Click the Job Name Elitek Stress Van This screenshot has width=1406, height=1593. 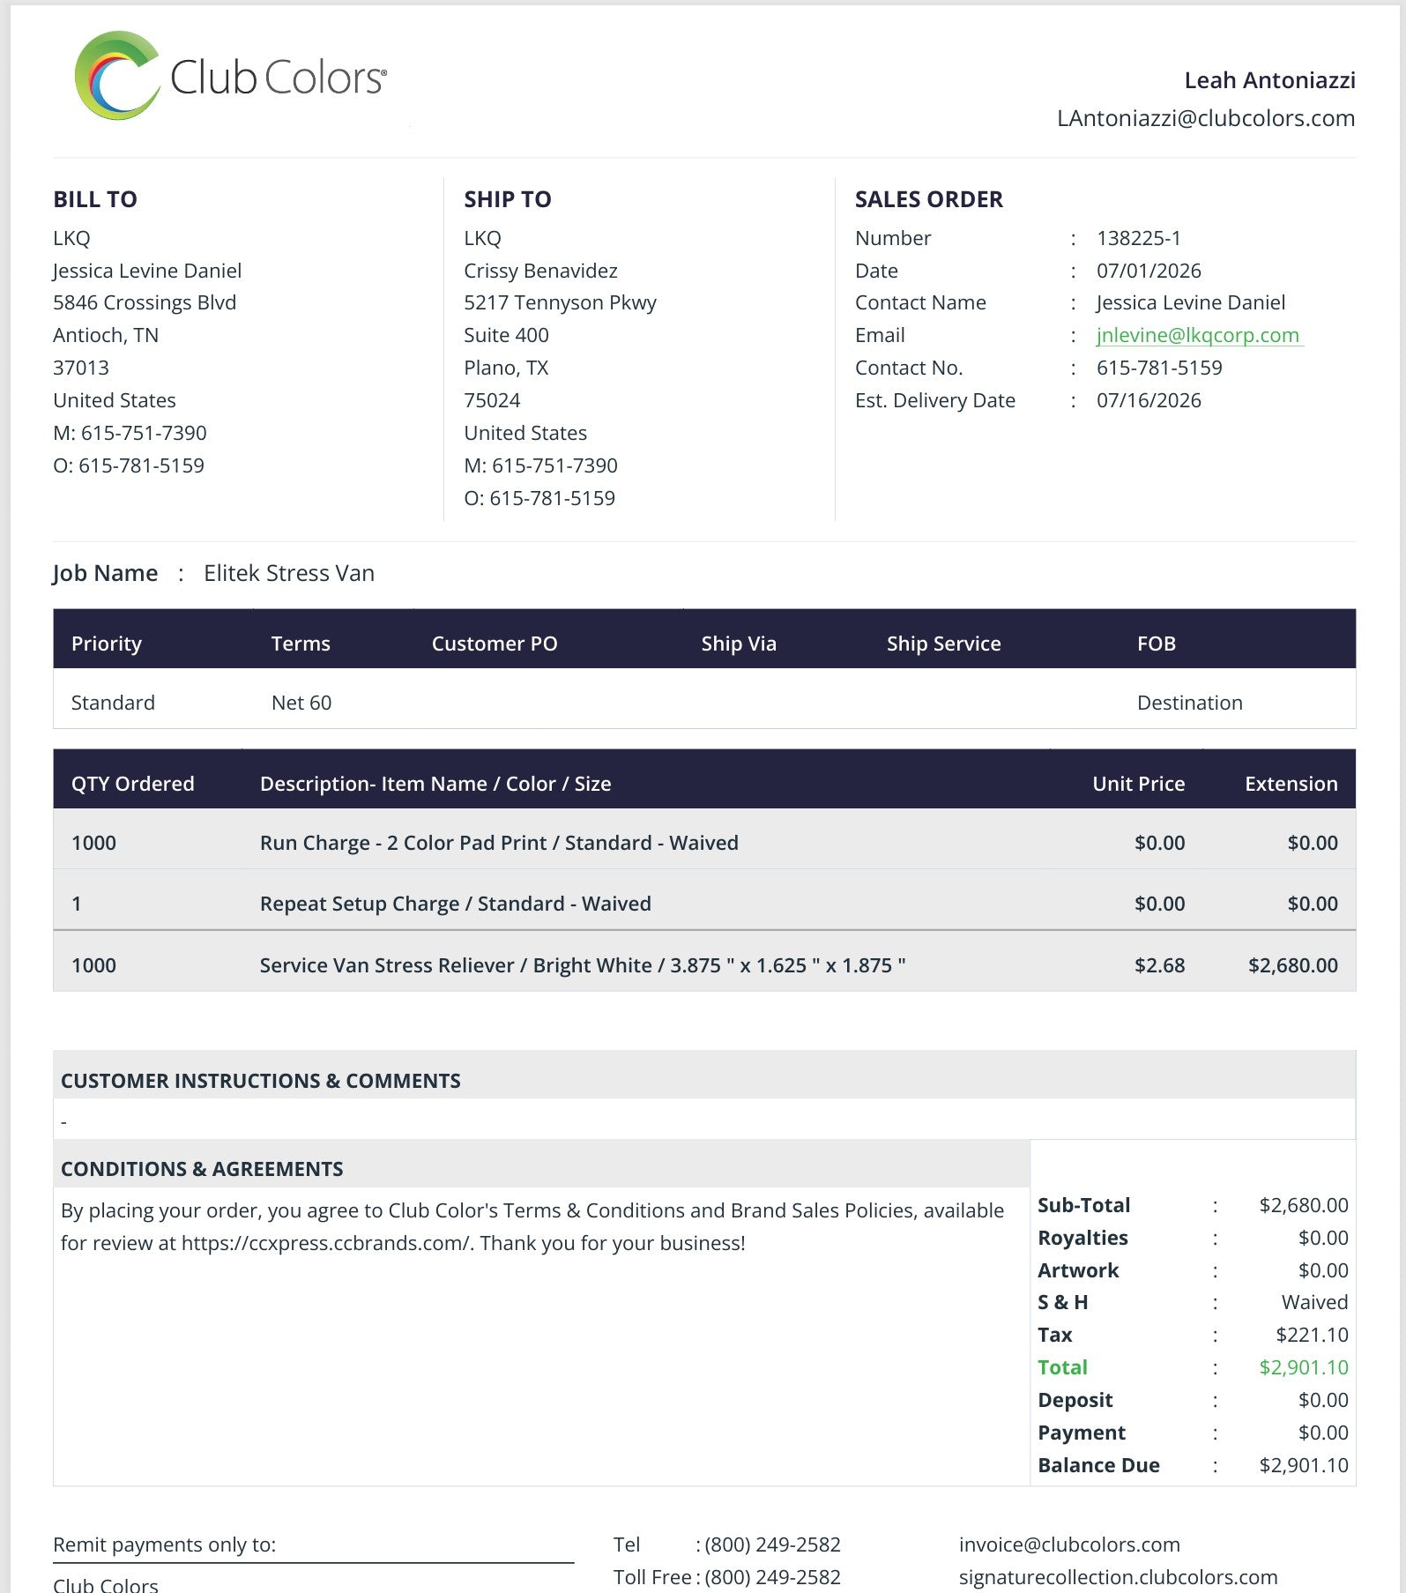pyautogui.click(x=289, y=573)
